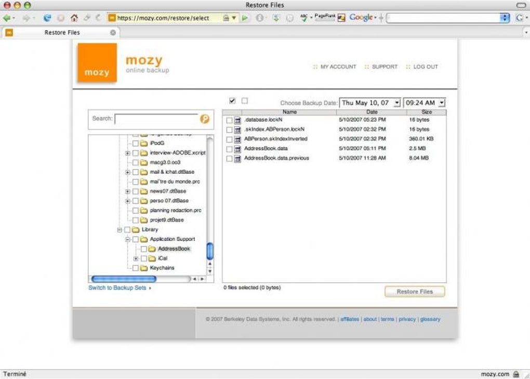Tick the Library folder checkbox

127,230
